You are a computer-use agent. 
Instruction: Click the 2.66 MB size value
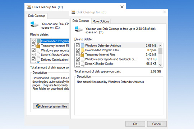[151, 46]
